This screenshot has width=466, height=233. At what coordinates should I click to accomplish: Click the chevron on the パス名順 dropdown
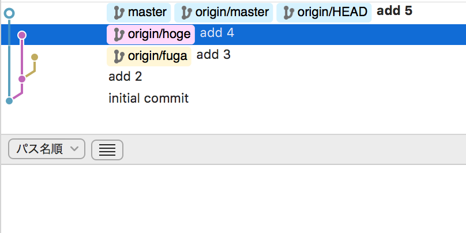pyautogui.click(x=74, y=149)
